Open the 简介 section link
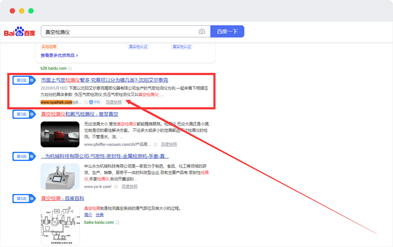Viewport: 393px width, 247px height. [88, 215]
